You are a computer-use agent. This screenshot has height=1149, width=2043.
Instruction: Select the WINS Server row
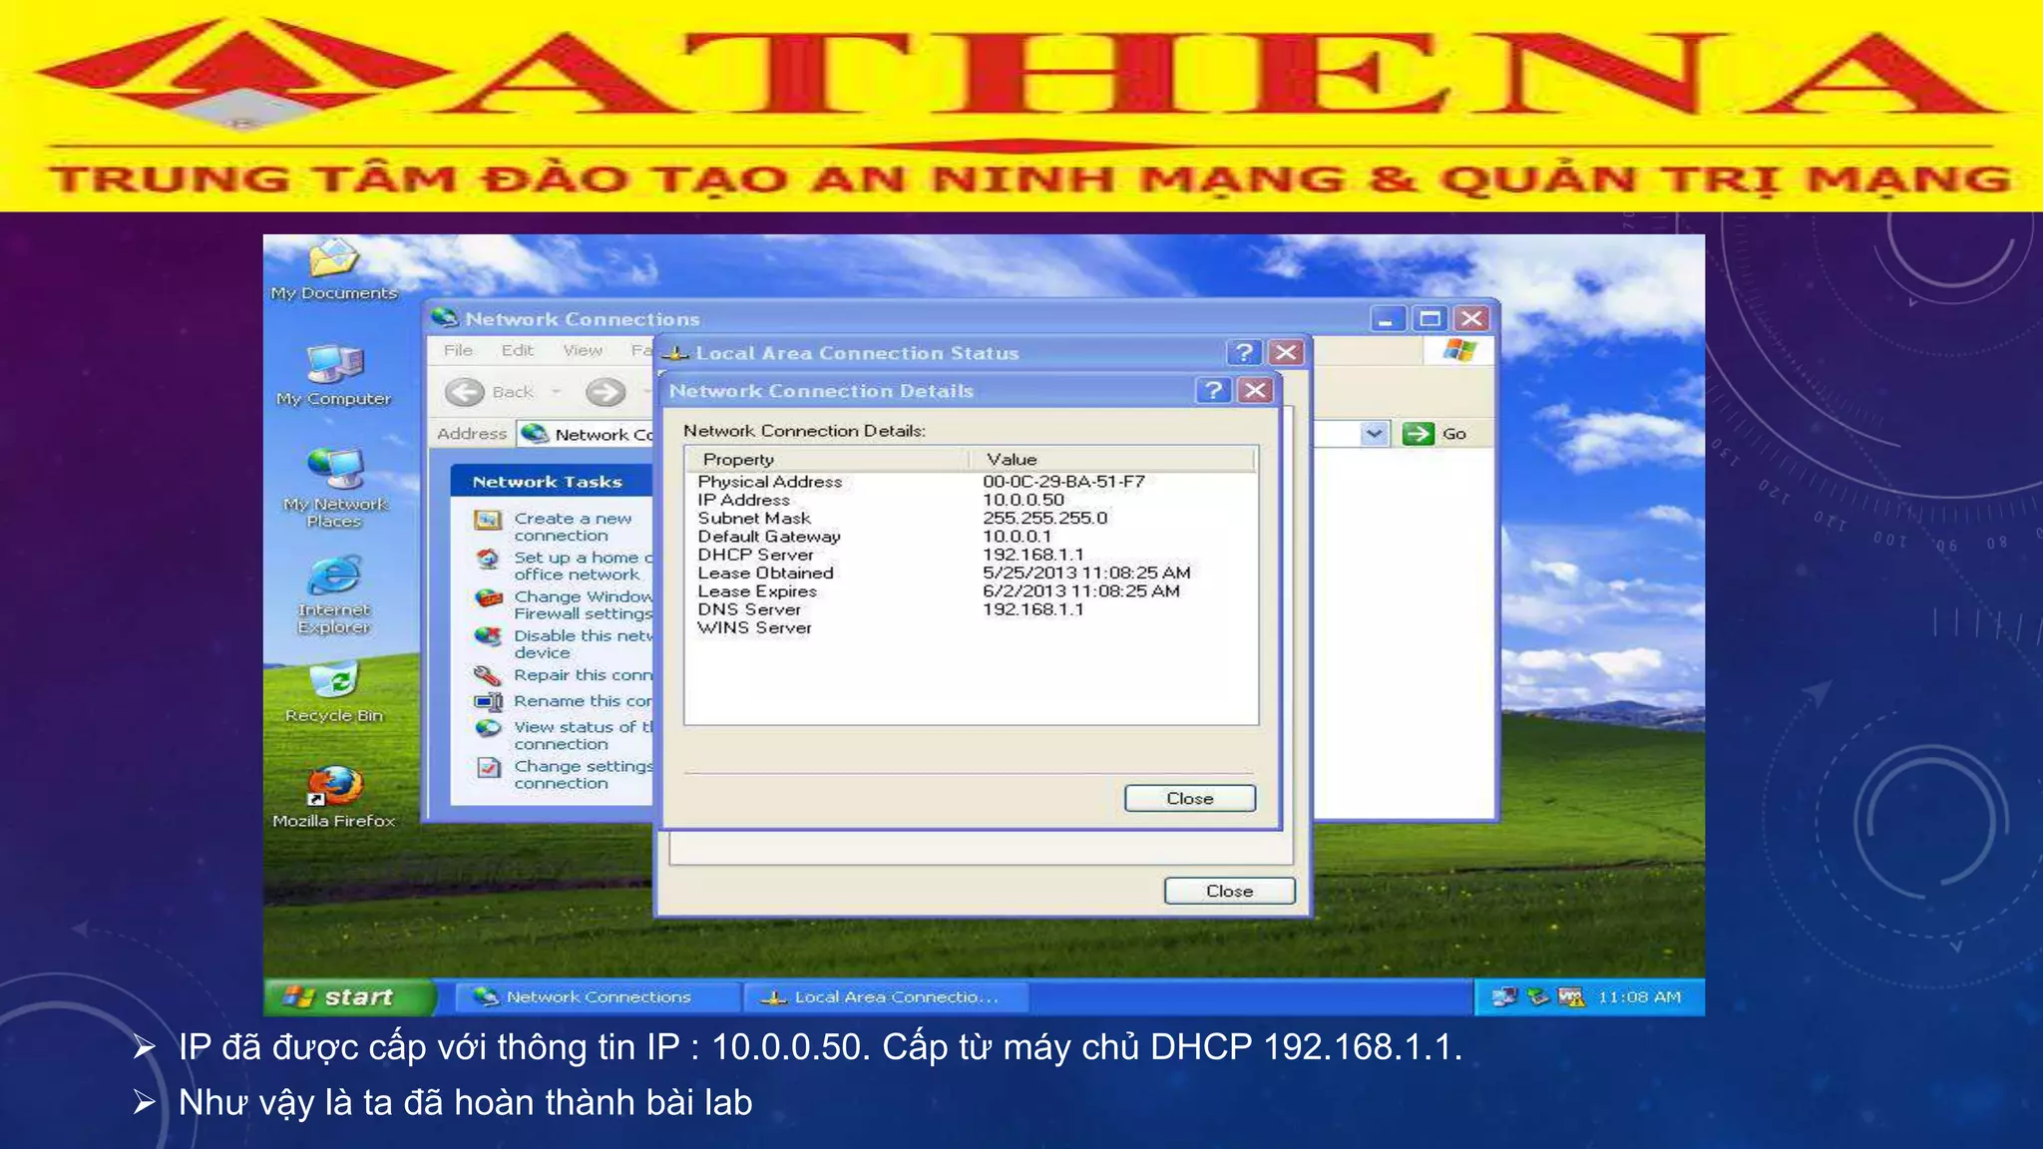[x=971, y=627]
